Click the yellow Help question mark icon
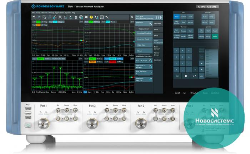This screenshot has width=250, height=154. coord(91,17)
